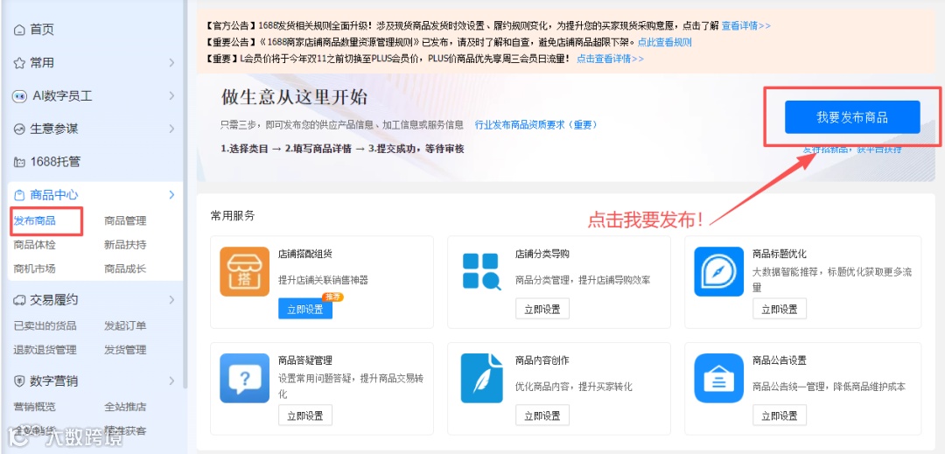Click the 商品标题优化 title text
The width and height of the screenshot is (945, 454).
coord(780,254)
